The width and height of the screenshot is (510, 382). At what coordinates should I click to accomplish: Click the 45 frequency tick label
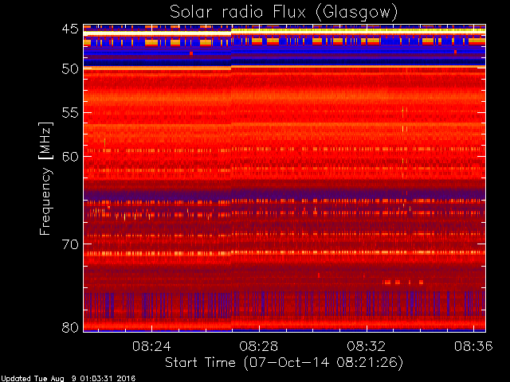click(70, 29)
